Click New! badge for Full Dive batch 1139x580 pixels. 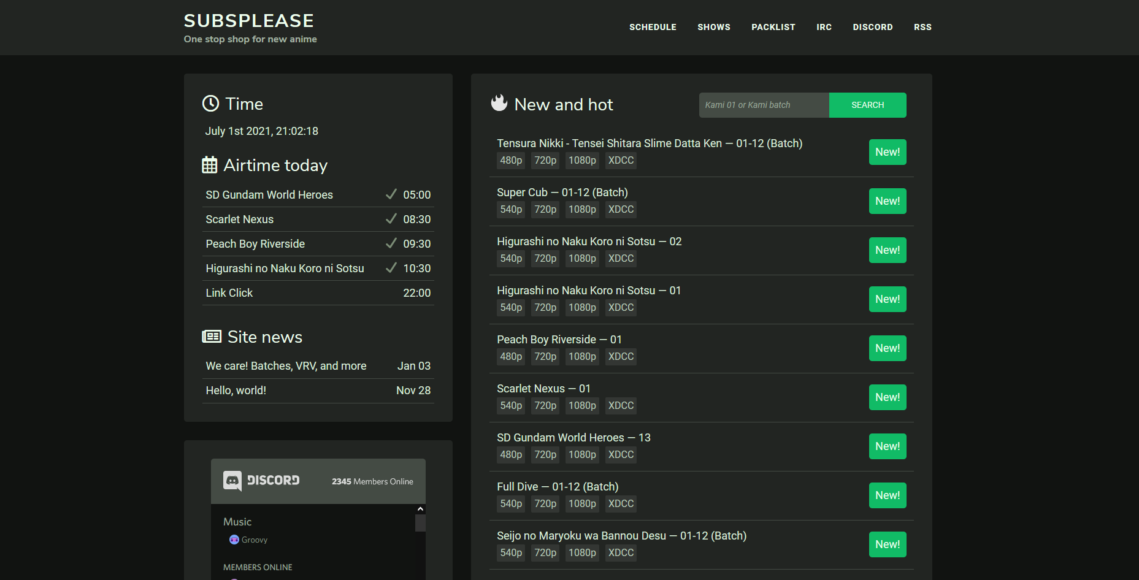(888, 495)
